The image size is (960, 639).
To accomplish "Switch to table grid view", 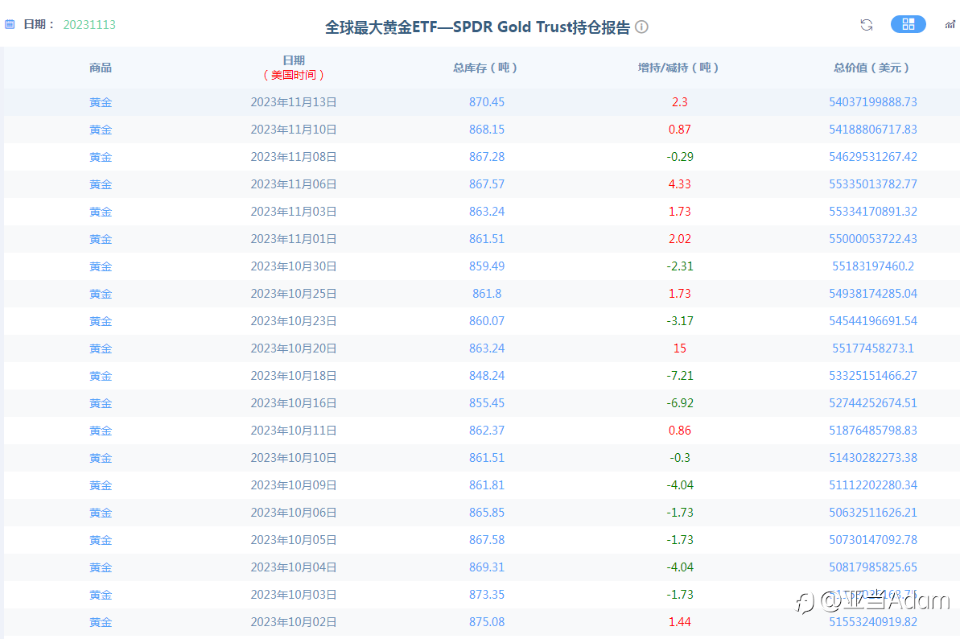I will point(908,24).
